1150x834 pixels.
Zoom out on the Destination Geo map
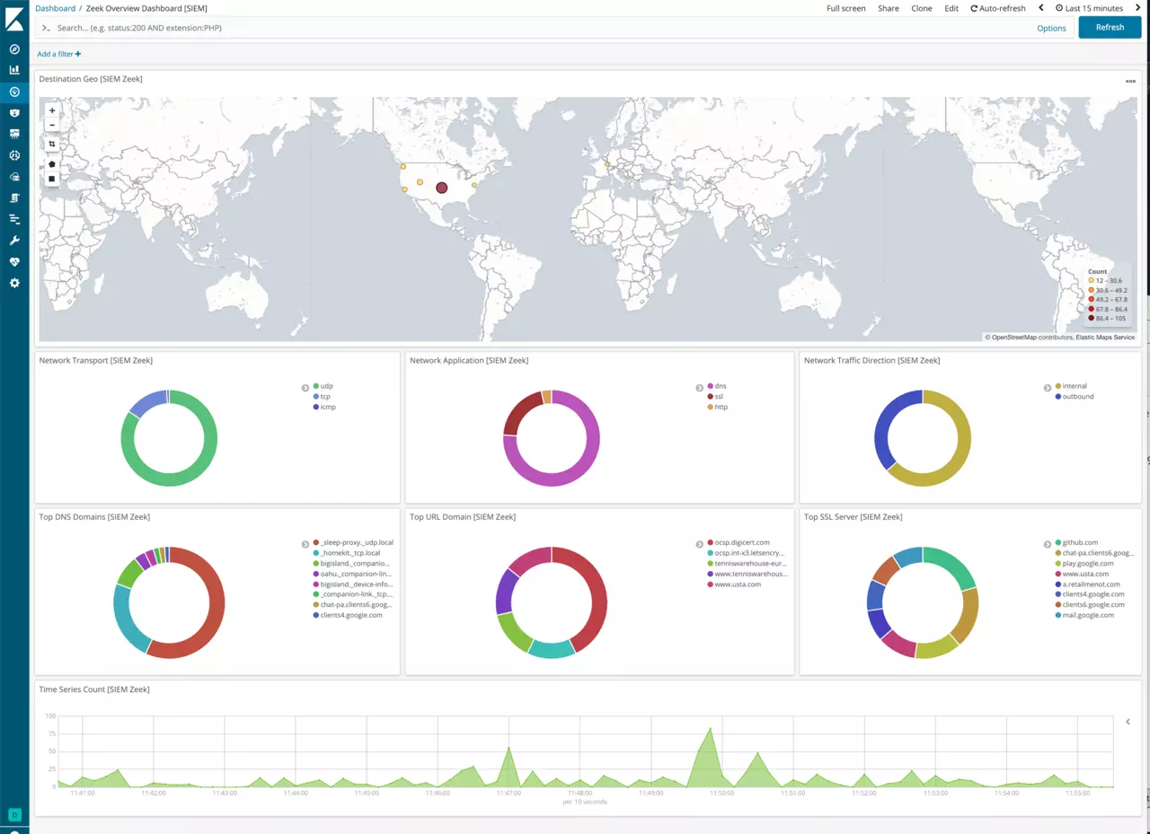[52, 125]
